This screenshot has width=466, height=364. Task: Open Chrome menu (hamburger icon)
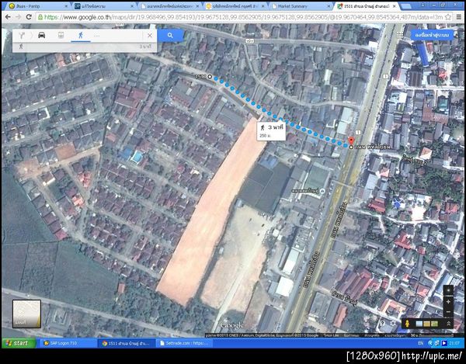pyautogui.click(x=459, y=17)
